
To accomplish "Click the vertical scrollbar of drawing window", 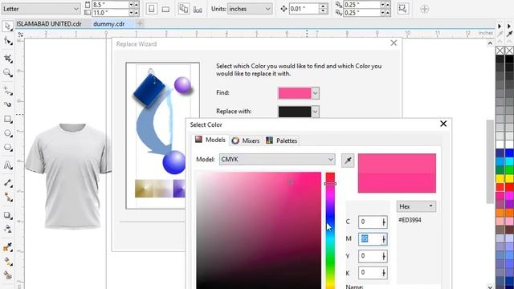I will pos(490,162).
